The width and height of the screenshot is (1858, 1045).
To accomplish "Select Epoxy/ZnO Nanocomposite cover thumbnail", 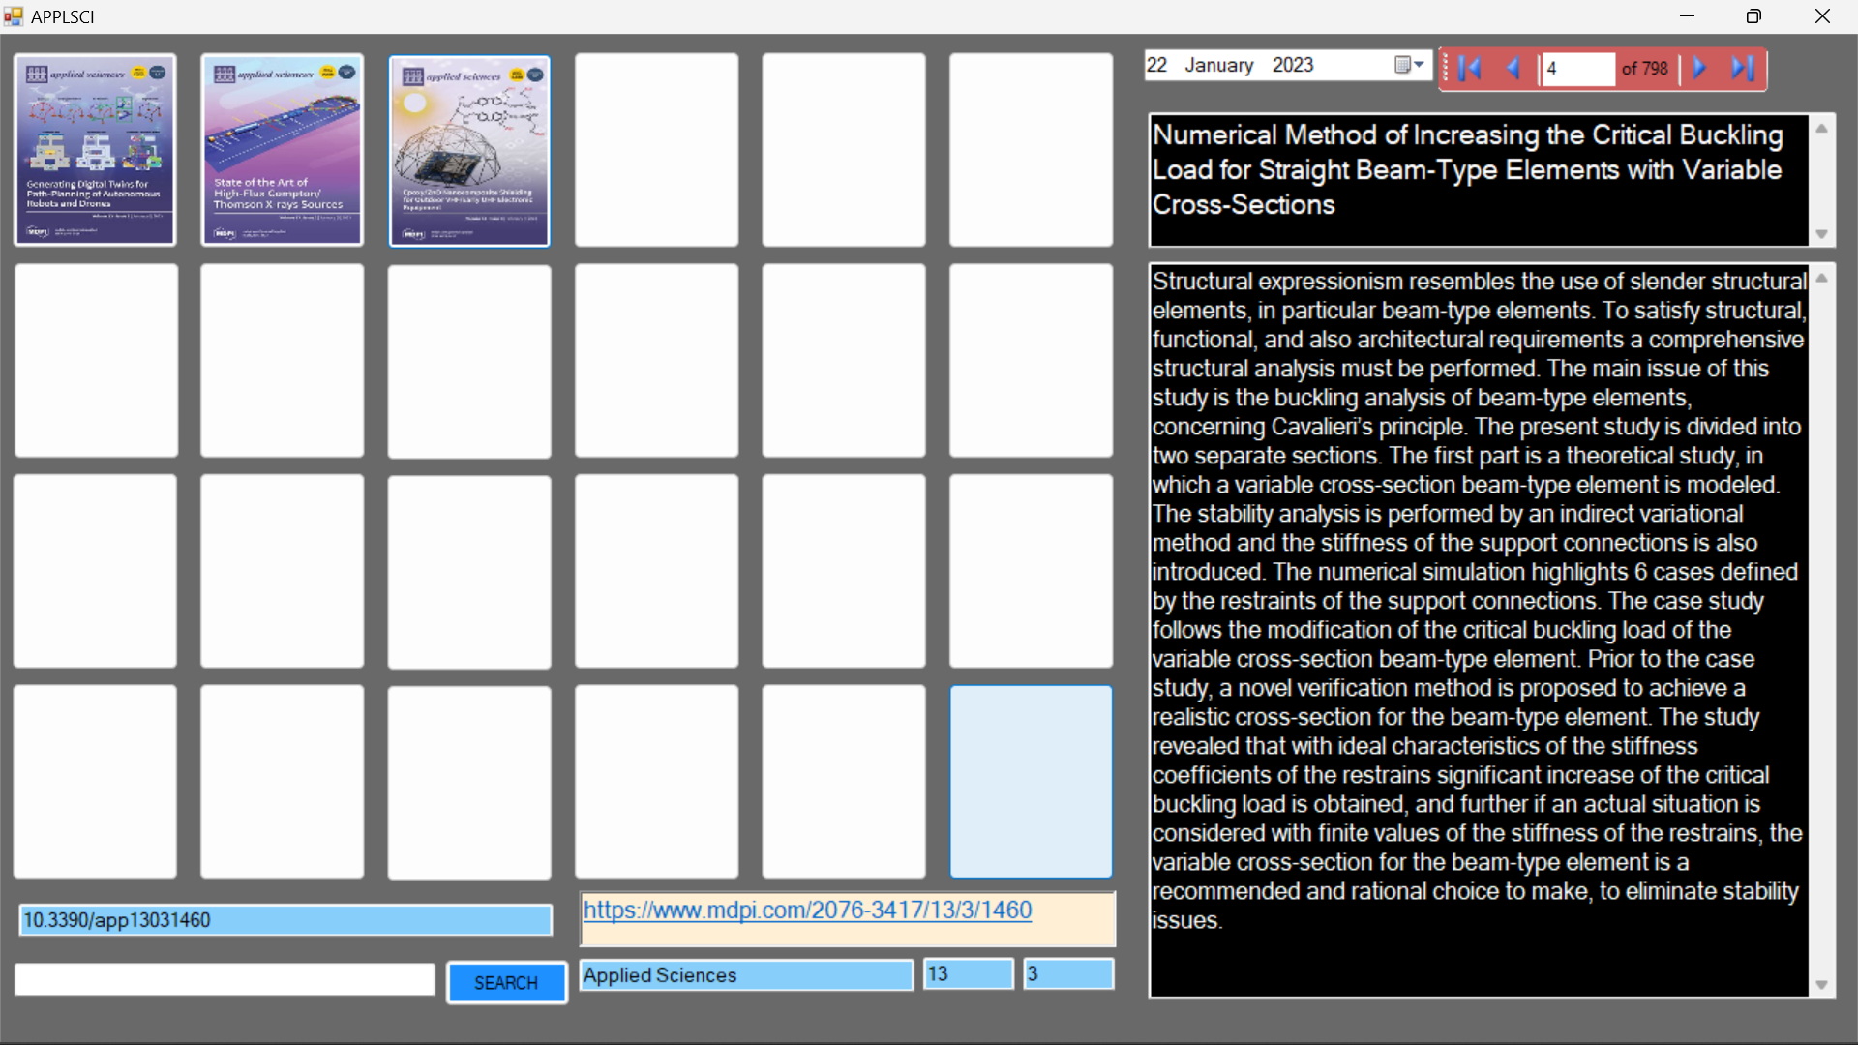I will (x=469, y=150).
